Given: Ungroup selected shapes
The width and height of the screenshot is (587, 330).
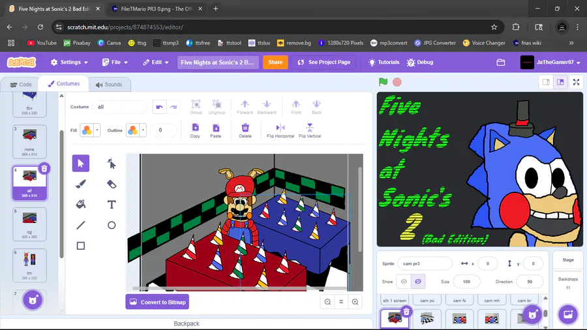Looking at the screenshot, I should [x=217, y=107].
